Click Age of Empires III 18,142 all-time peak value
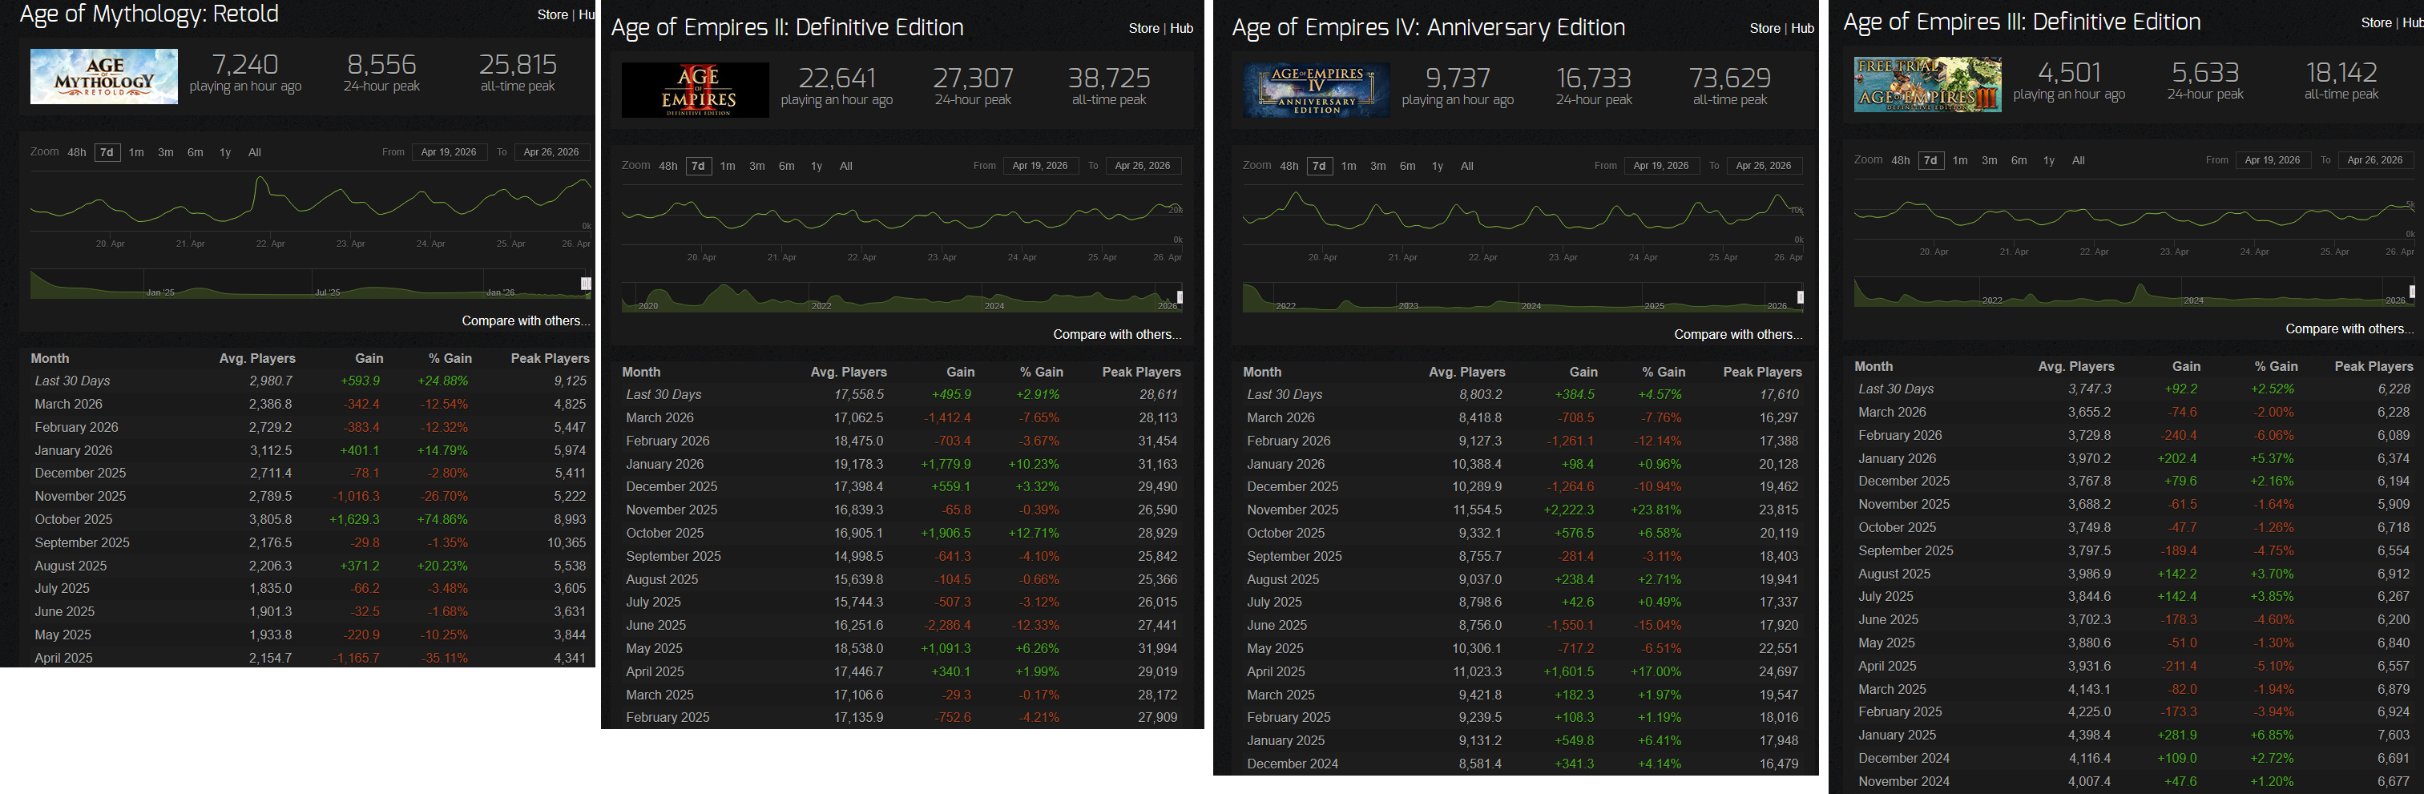The width and height of the screenshot is (2424, 794). coord(2341,71)
